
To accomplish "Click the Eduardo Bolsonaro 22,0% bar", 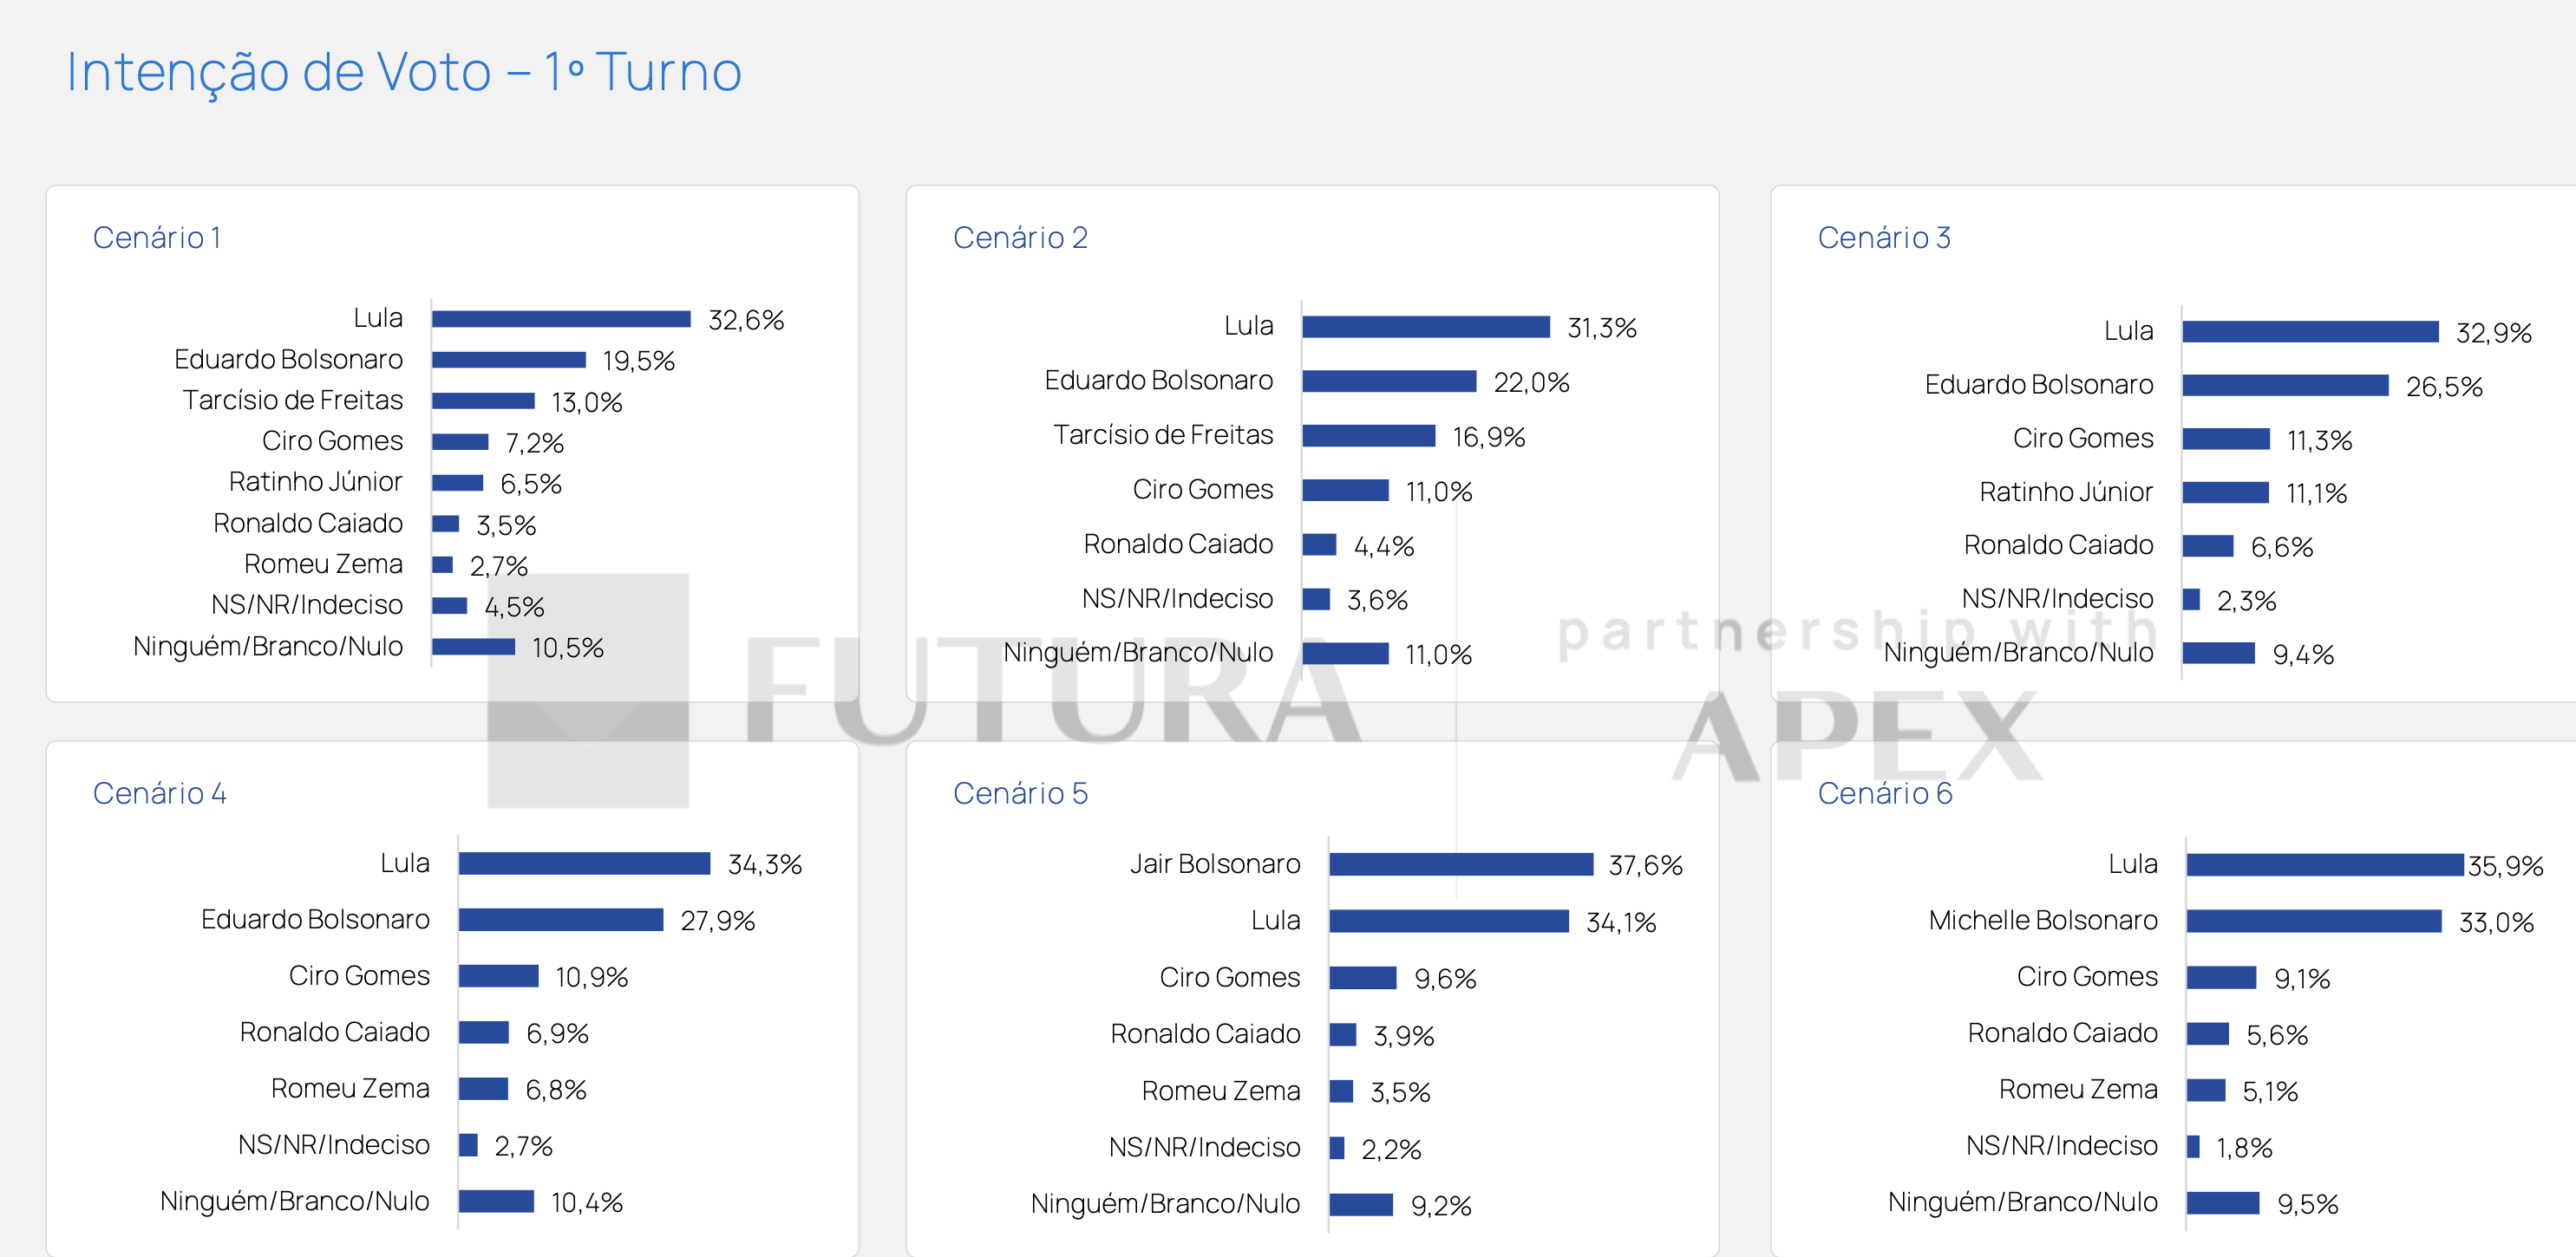I will [x=1389, y=381].
